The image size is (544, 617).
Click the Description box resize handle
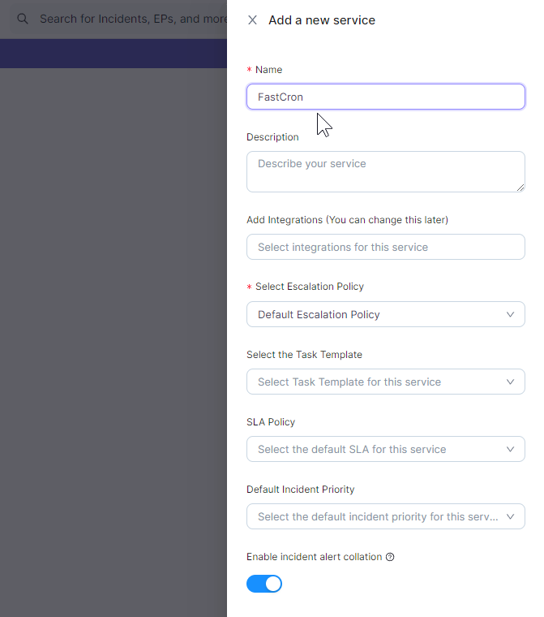[x=520, y=187]
